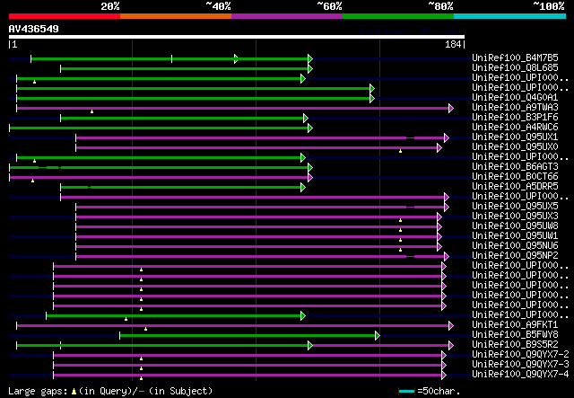Click the UniRef100_Q95NP2 label
The width and height of the screenshot is (574, 398).
pos(515,256)
